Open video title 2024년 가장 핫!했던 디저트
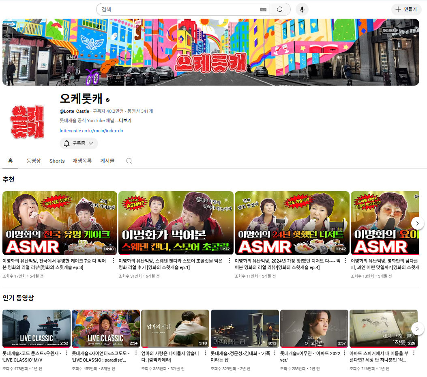Image resolution: width=427 pixels, height=377 pixels. (x=288, y=264)
